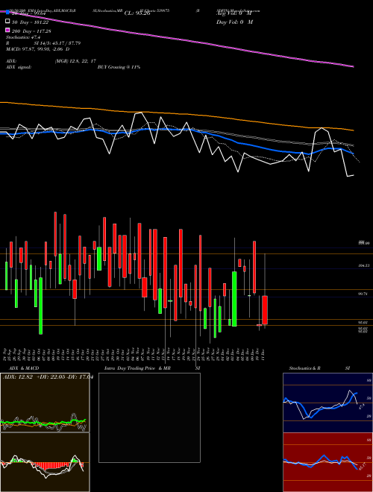Click the orange moving average line
The image size is (373, 492).
(176, 113)
